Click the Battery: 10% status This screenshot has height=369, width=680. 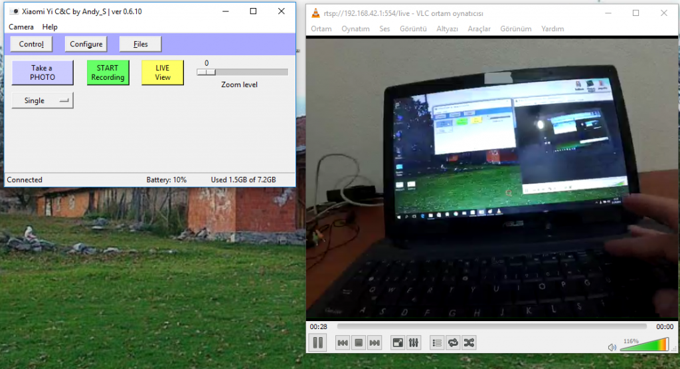(167, 180)
